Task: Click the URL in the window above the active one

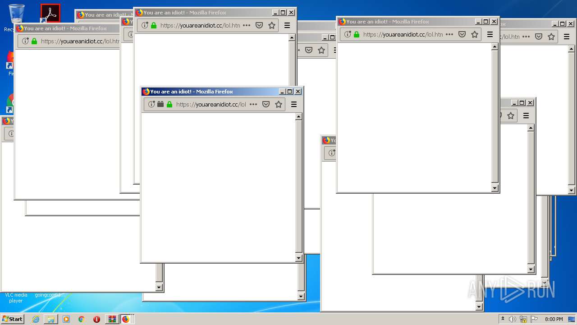Action: coord(200,25)
